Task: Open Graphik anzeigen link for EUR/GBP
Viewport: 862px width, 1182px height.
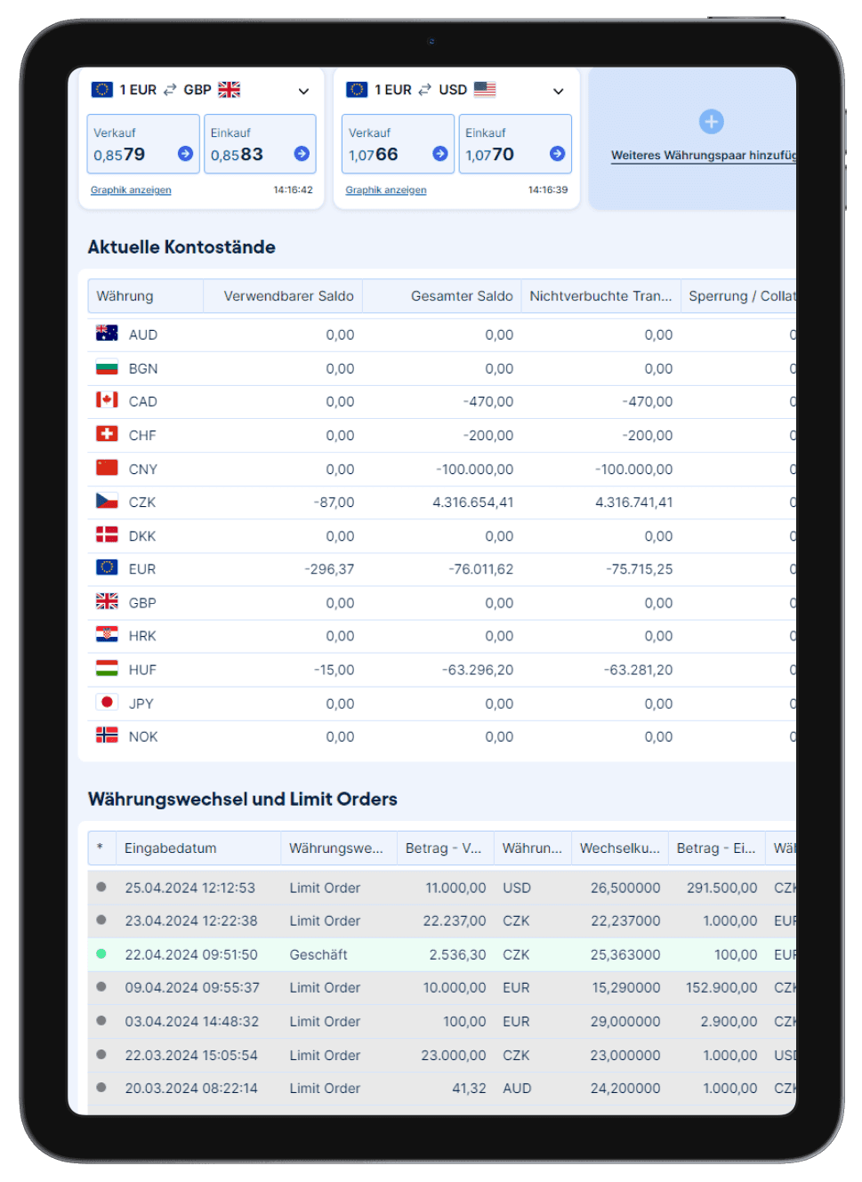Action: [131, 190]
